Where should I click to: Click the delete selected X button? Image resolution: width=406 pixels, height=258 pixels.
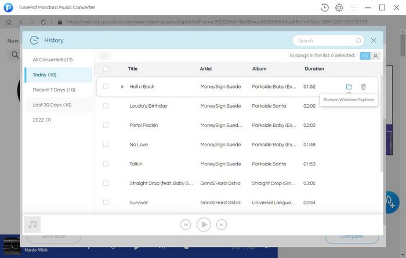pos(104,56)
